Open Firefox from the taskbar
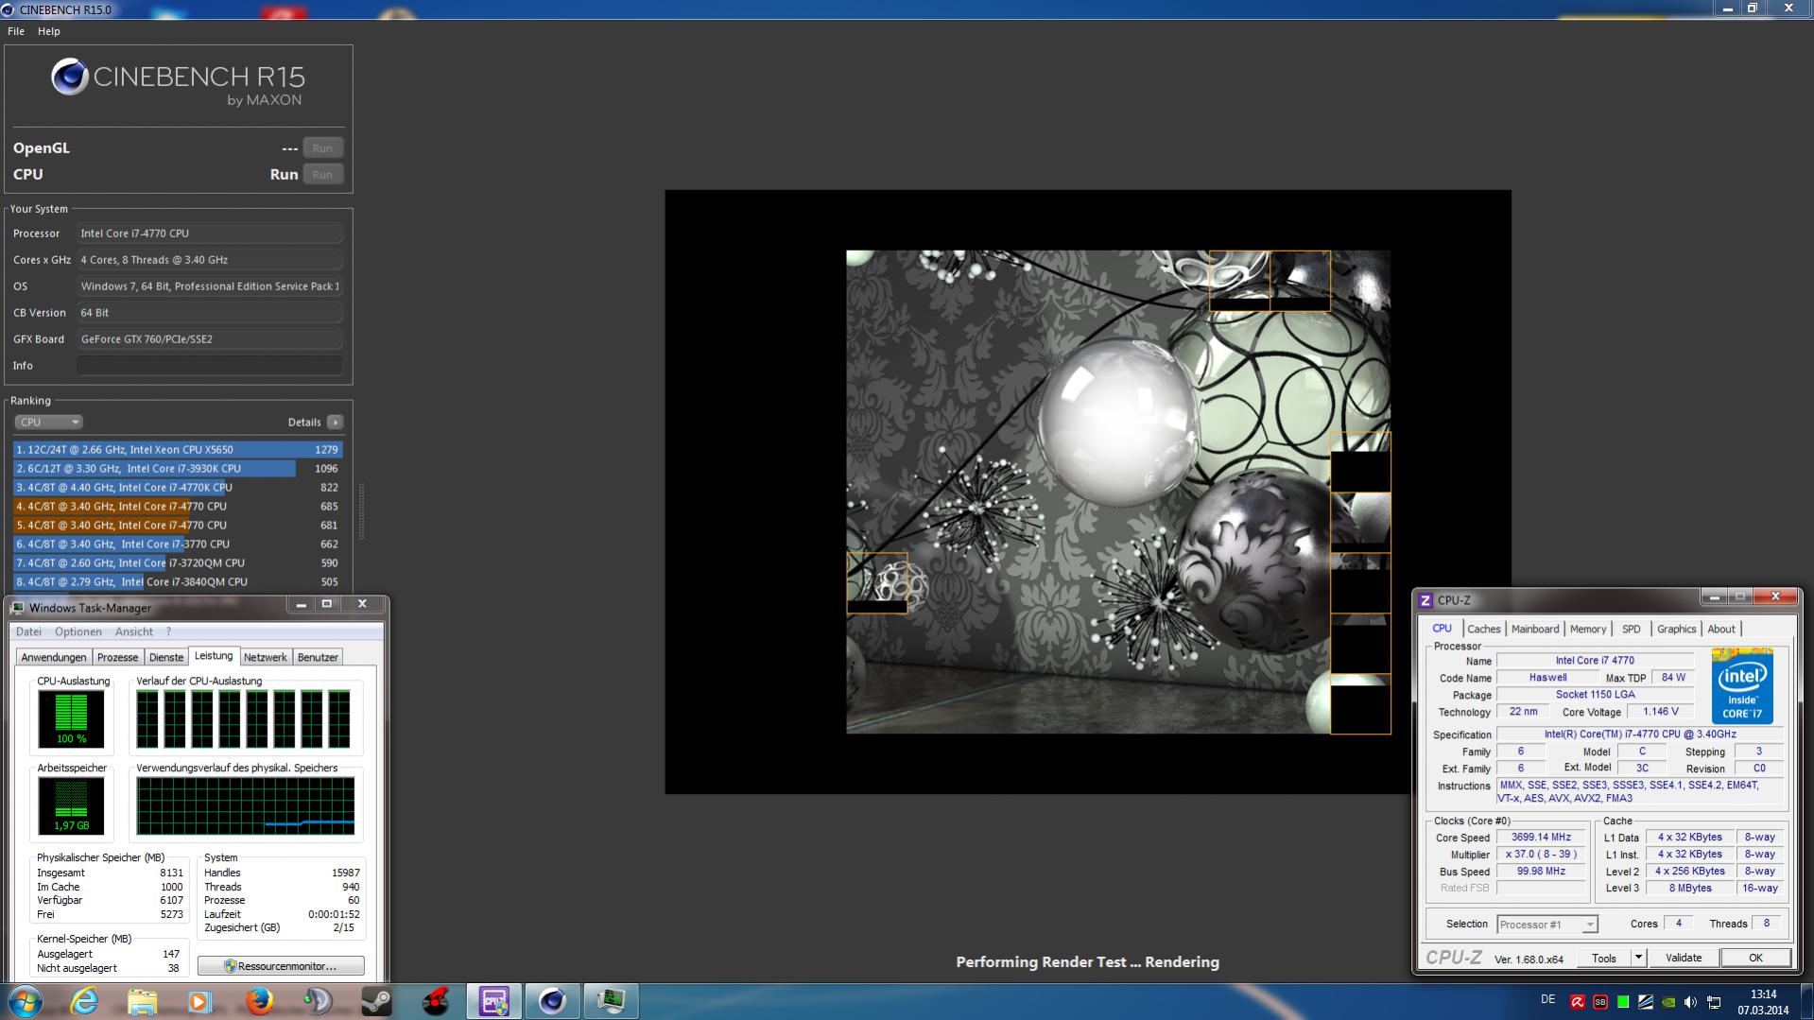 point(258,1001)
